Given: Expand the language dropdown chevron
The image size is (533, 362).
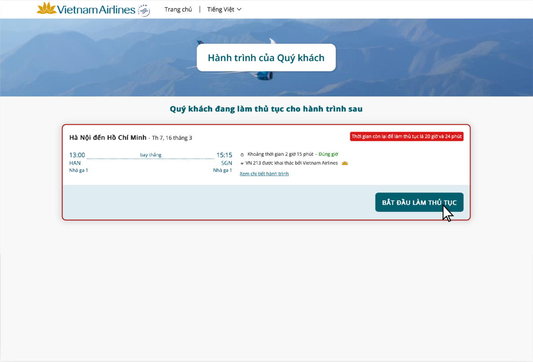Looking at the screenshot, I should (239, 9).
